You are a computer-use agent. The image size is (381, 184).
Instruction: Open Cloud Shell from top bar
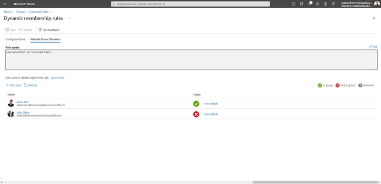point(293,4)
